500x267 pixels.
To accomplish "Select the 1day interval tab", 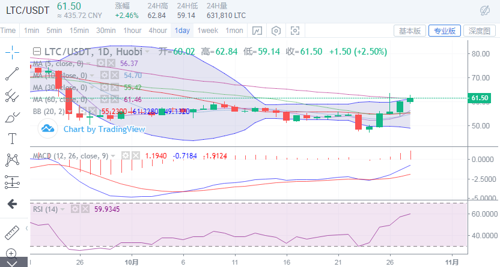I will click(x=182, y=31).
